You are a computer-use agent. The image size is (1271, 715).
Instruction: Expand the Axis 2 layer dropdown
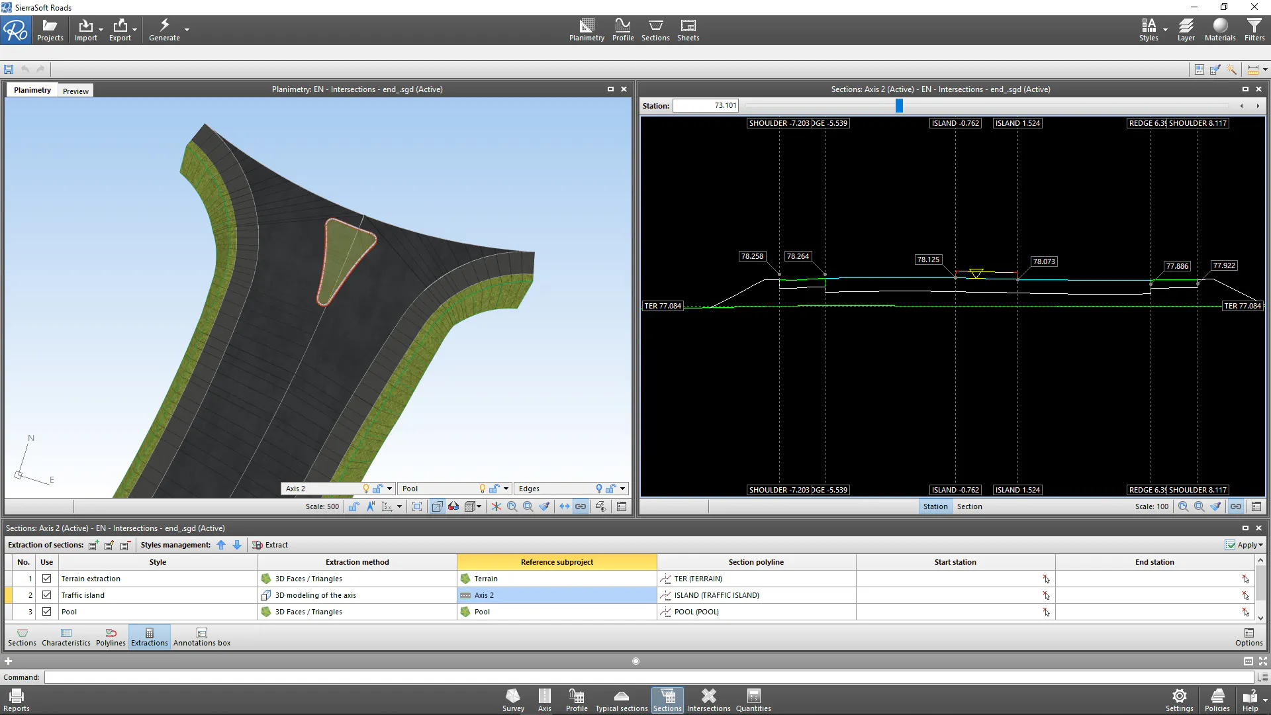(389, 489)
